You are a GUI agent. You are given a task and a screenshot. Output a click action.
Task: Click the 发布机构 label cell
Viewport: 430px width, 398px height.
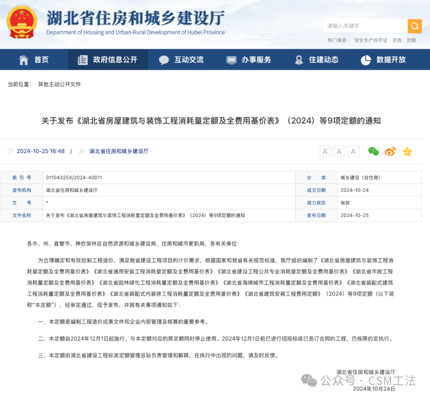coord(22,190)
